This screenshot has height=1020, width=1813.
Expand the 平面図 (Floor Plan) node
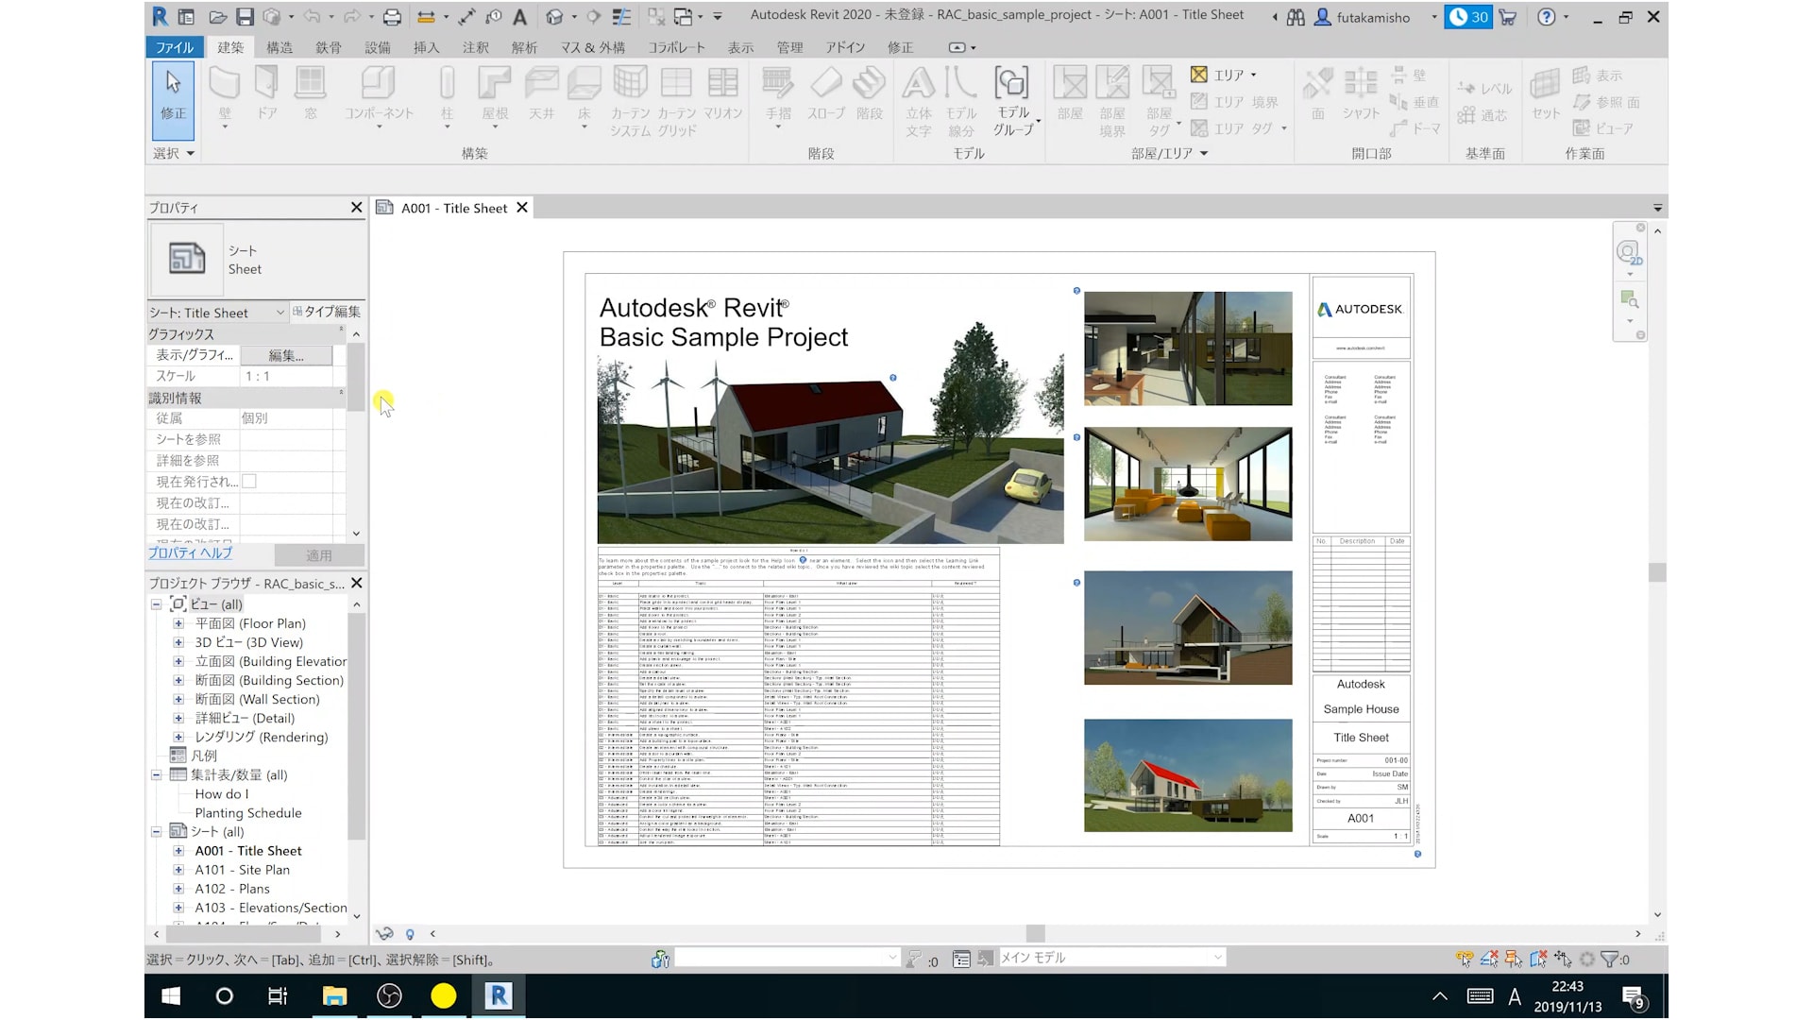178,623
